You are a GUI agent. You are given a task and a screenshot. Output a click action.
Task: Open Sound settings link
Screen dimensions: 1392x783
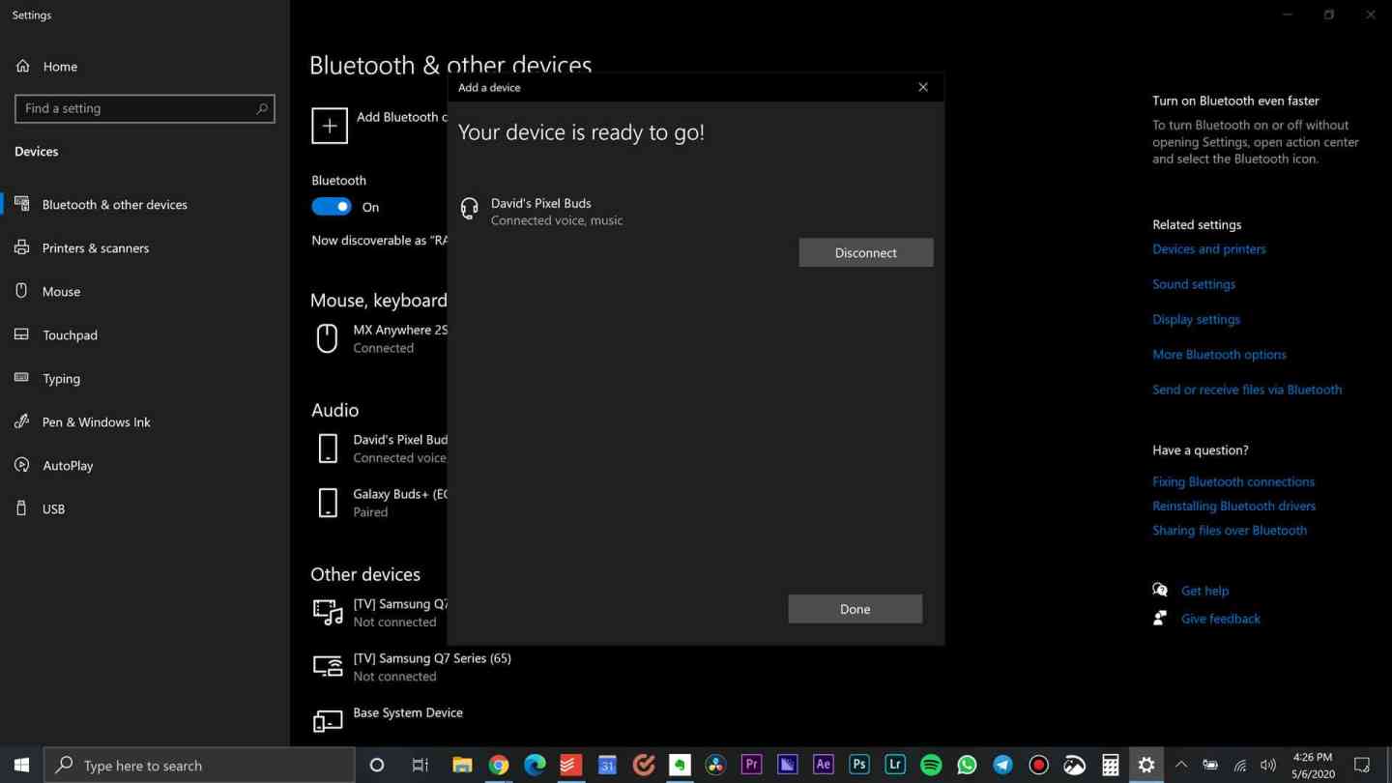point(1194,284)
